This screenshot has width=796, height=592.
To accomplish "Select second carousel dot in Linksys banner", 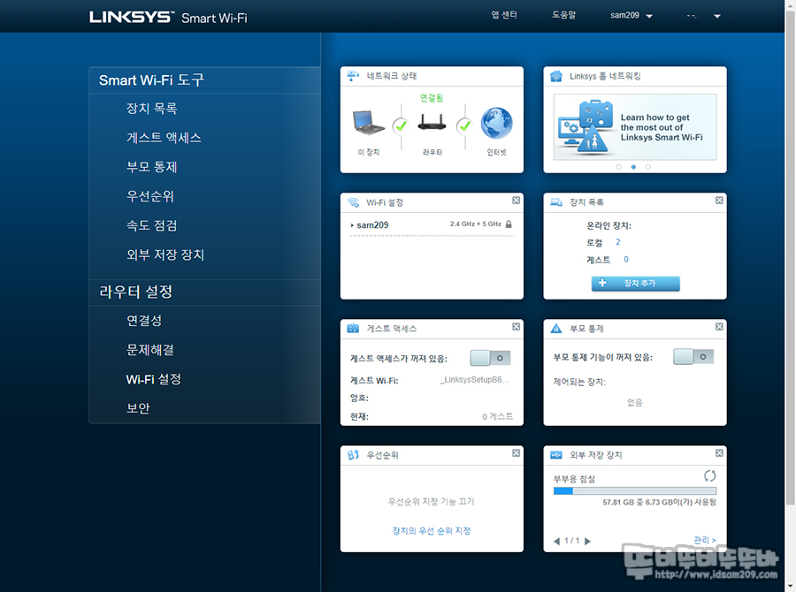I will pyautogui.click(x=633, y=167).
